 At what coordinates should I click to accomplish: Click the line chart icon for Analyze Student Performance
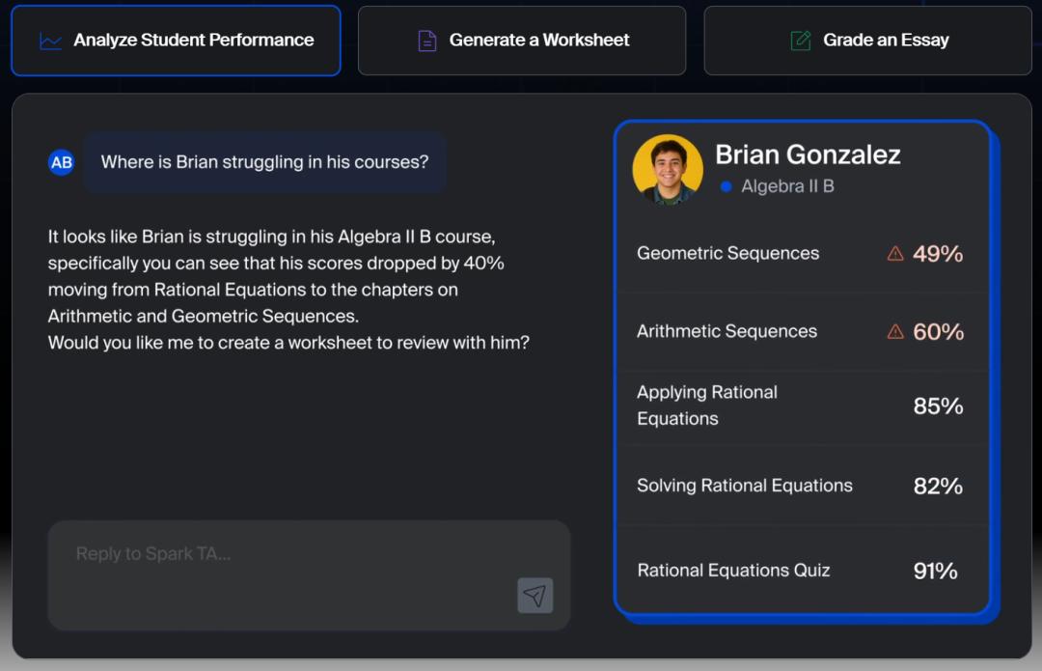pos(50,41)
